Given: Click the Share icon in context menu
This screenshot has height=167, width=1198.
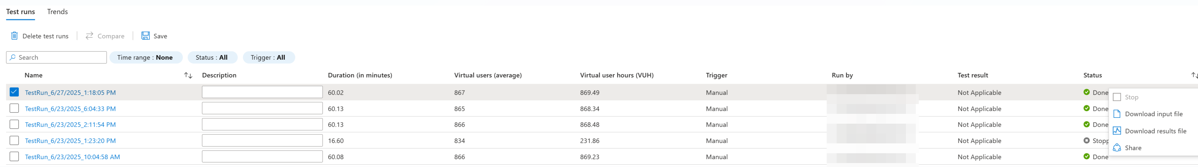Looking at the screenshot, I should [x=1116, y=148].
